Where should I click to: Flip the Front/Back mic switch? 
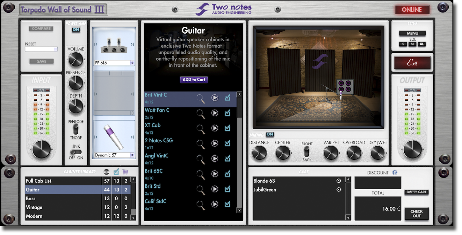[x=307, y=151]
